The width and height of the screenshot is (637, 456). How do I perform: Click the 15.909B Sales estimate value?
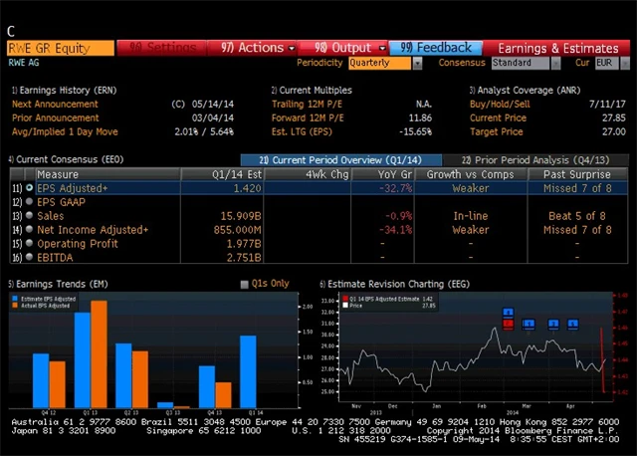241,216
